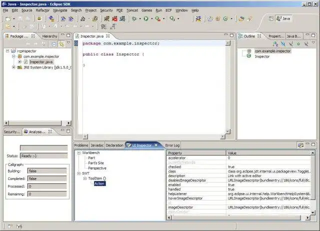Open the Refactor menu
The image size is (320, 231).
click(42, 10)
